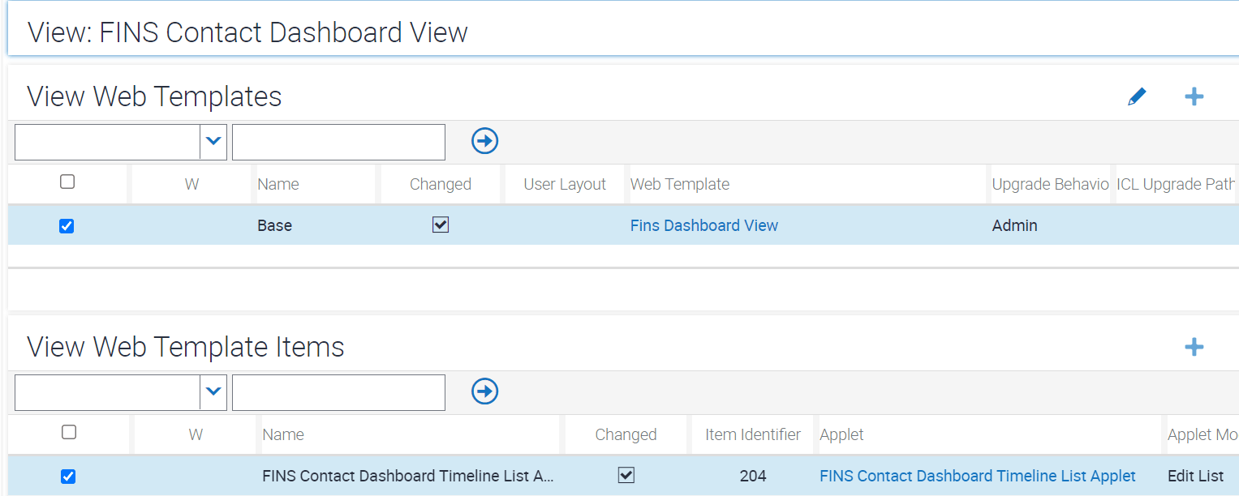The image size is (1239, 496).
Task: Click the execute query arrow in View Web Template Items
Action: tap(484, 391)
